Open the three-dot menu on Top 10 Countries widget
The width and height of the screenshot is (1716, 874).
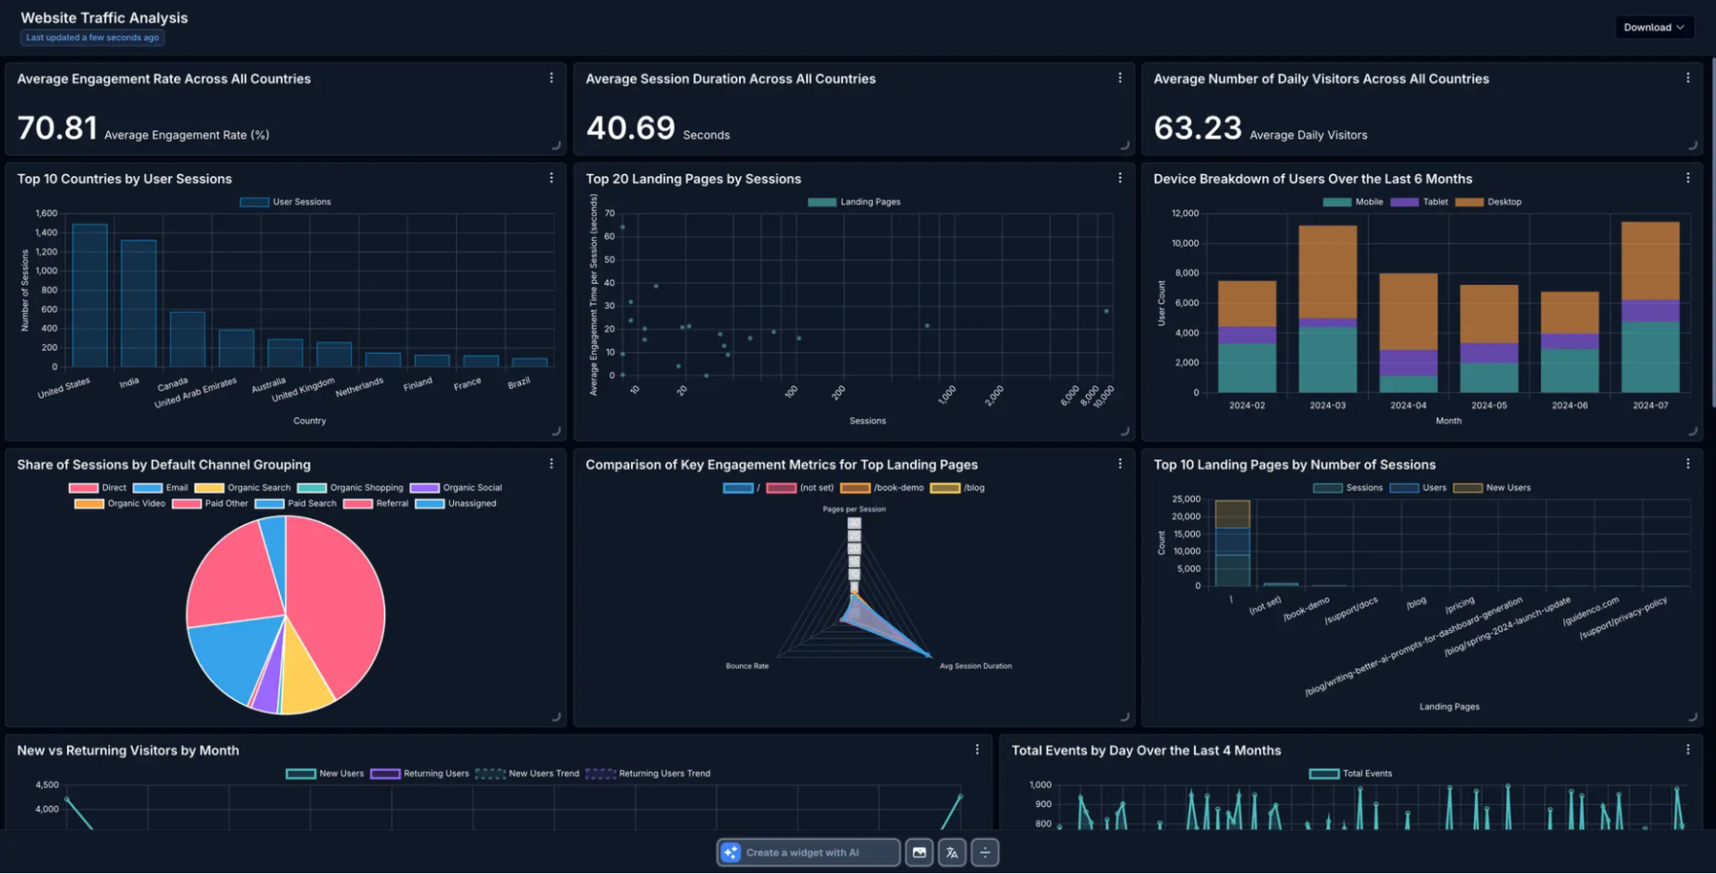coord(551,178)
